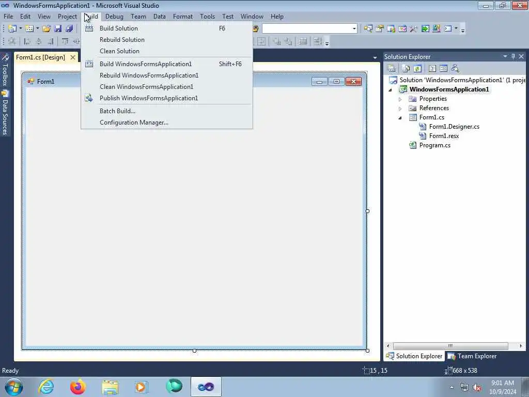Click Show All Files in Solution Explorer
Image resolution: width=529 pixels, height=397 pixels.
(406, 69)
